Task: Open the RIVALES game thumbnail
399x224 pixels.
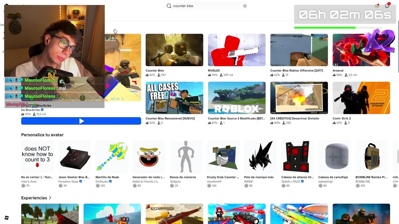Action: click(x=237, y=50)
